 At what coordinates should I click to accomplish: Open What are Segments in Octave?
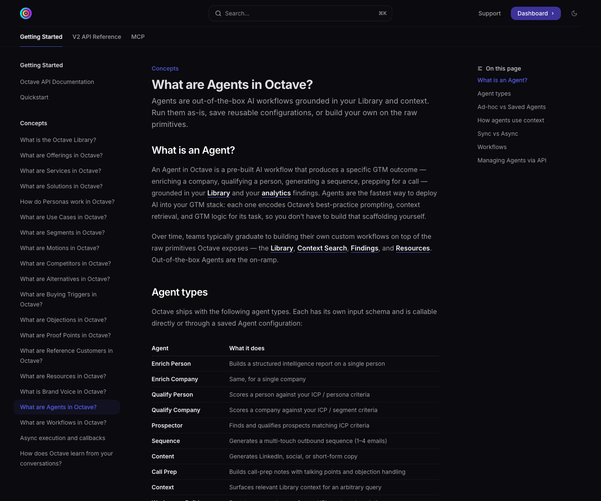[x=63, y=233]
